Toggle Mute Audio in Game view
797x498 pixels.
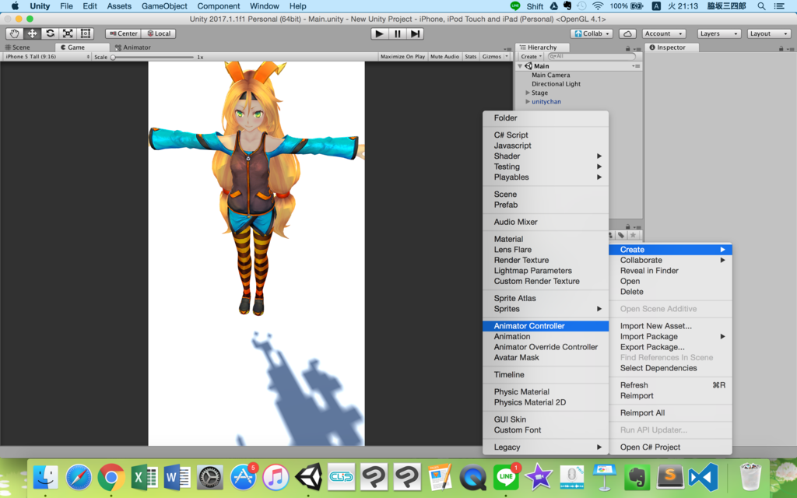tap(444, 56)
